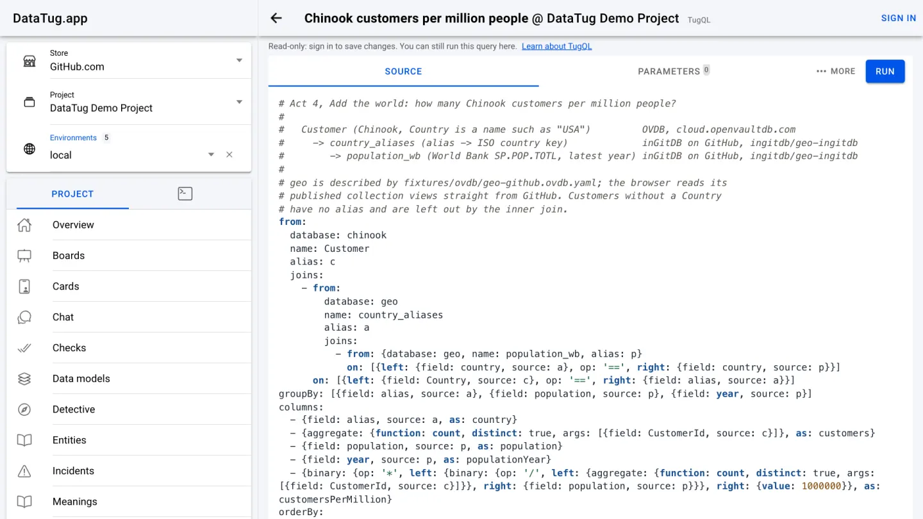Click the Incidents warning triangle icon
This screenshot has height=519, width=923.
click(x=24, y=471)
